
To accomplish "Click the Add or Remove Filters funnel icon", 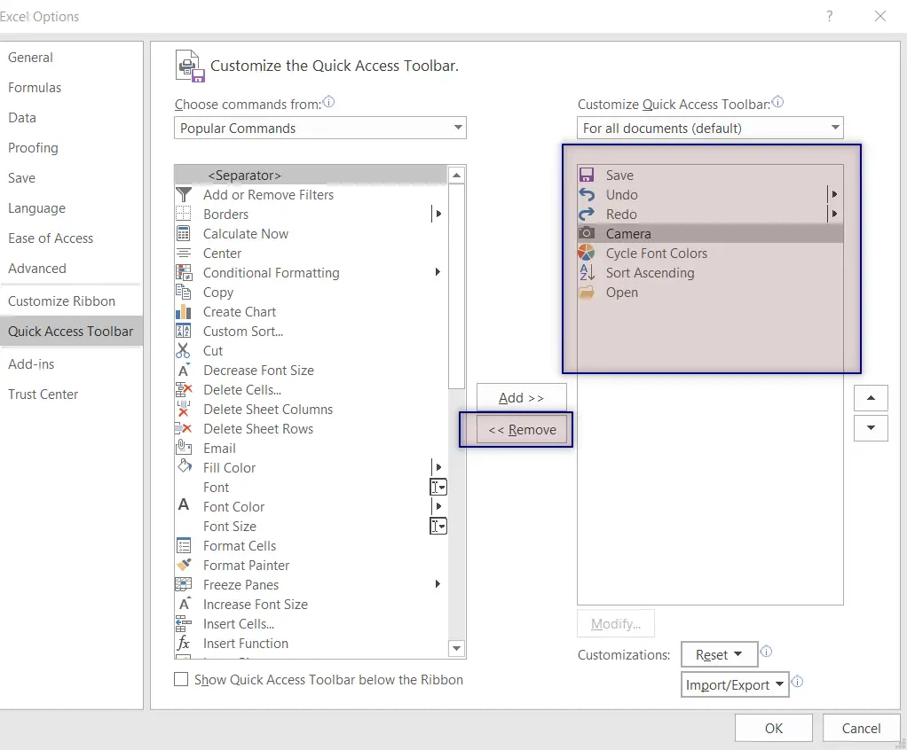I will pos(184,195).
